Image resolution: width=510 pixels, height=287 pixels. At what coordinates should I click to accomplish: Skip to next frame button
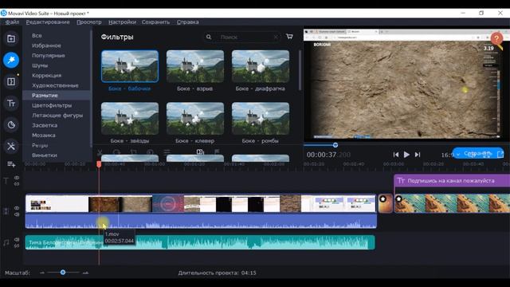pyautogui.click(x=418, y=155)
